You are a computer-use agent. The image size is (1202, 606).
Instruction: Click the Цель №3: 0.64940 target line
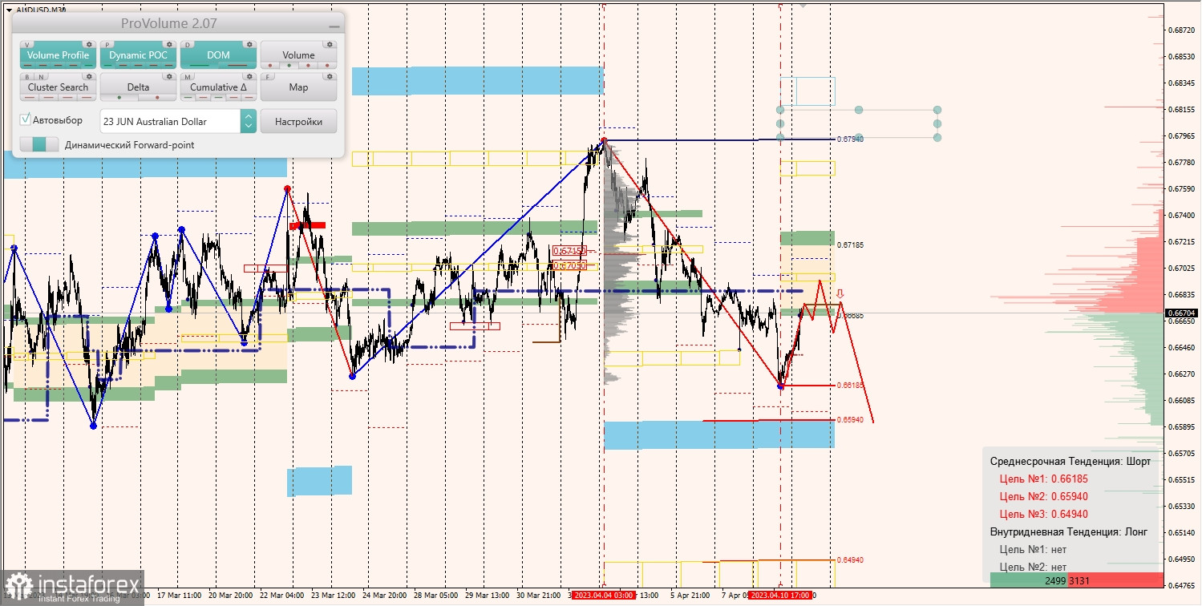(x=1043, y=514)
